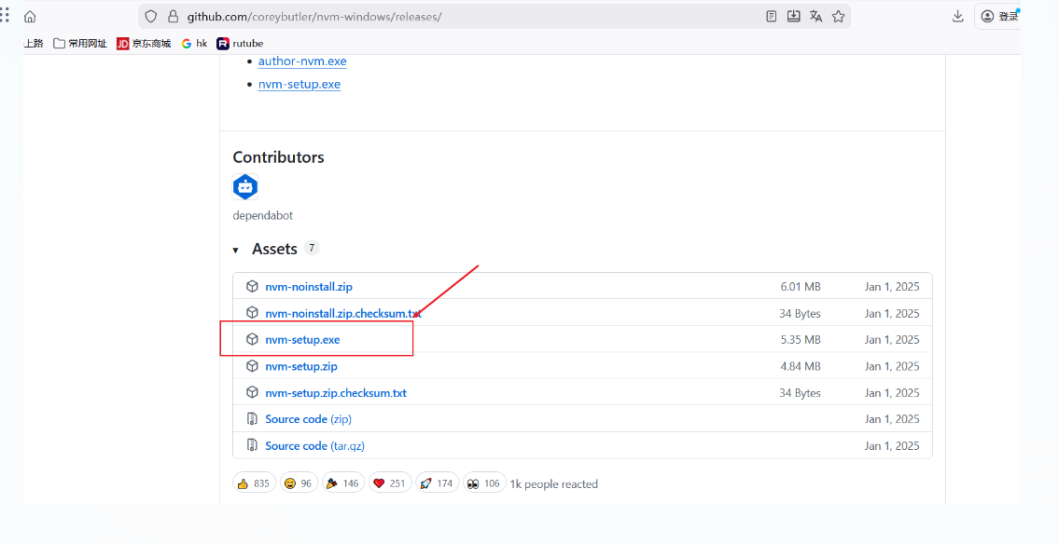Click package icon beside nvm-setup.exe

[252, 339]
